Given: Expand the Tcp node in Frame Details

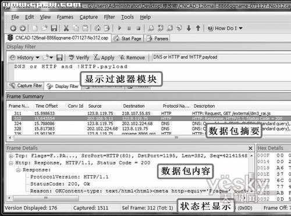Looking at the screenshot, I should [x=11, y=155].
